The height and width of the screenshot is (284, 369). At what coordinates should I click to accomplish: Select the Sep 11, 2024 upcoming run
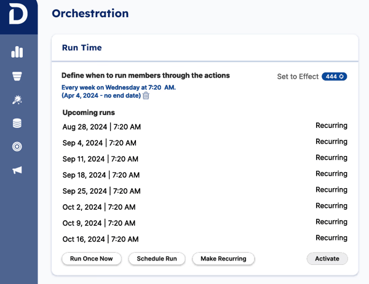[100, 159]
